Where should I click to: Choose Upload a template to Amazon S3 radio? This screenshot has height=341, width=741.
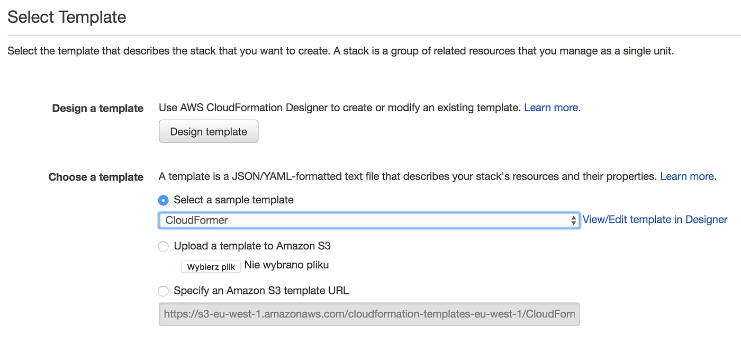coord(164,246)
